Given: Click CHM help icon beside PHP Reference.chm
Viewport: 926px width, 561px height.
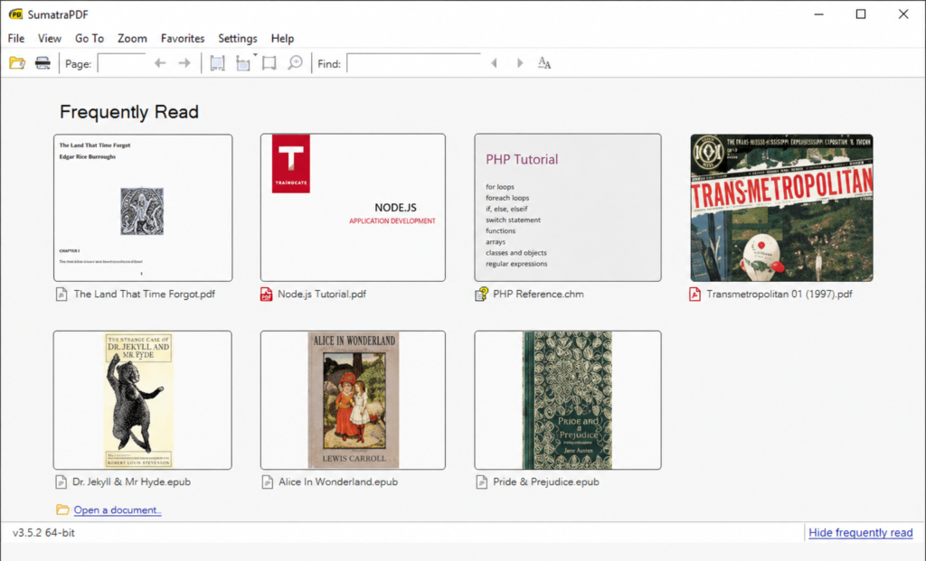Looking at the screenshot, I should 481,294.
